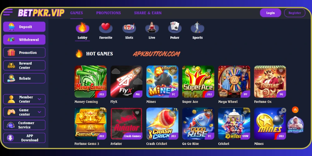Toggle favorite heart on Aviator game
This screenshot has width=312, height=156.
click(137, 113)
